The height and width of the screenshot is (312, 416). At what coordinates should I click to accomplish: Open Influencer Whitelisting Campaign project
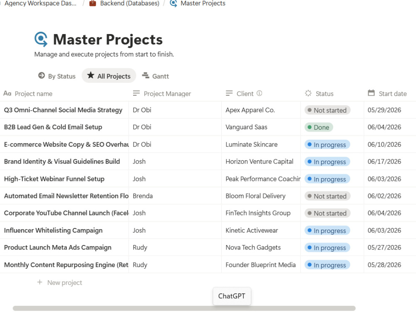click(x=53, y=230)
